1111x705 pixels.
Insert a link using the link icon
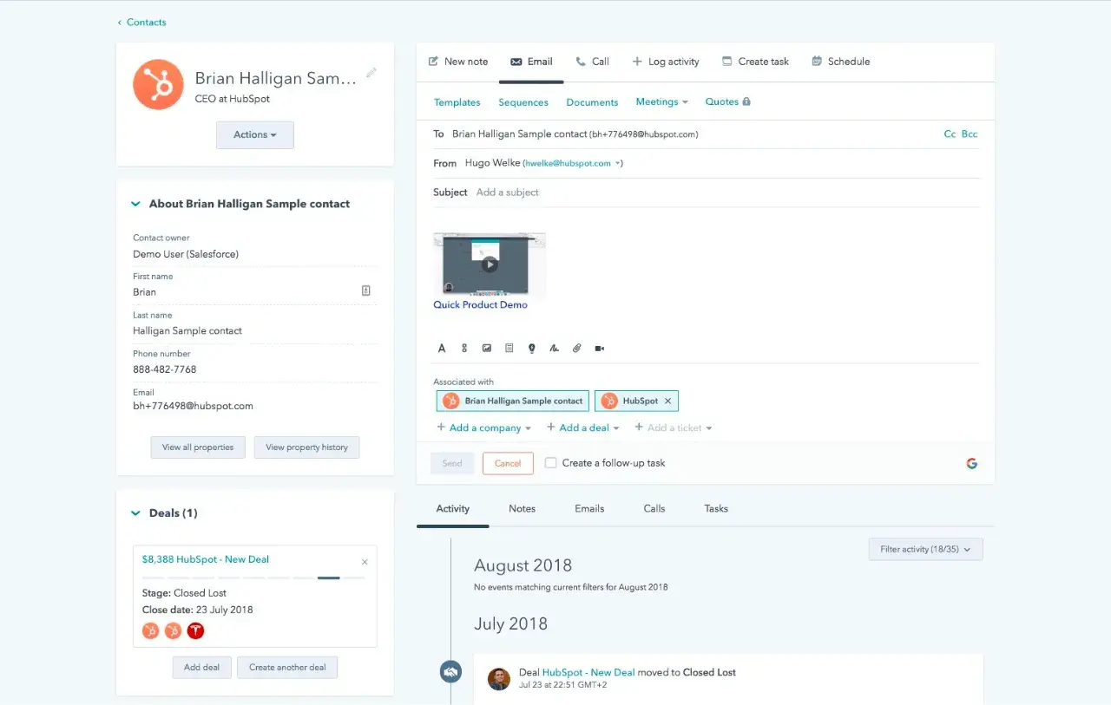click(x=464, y=349)
